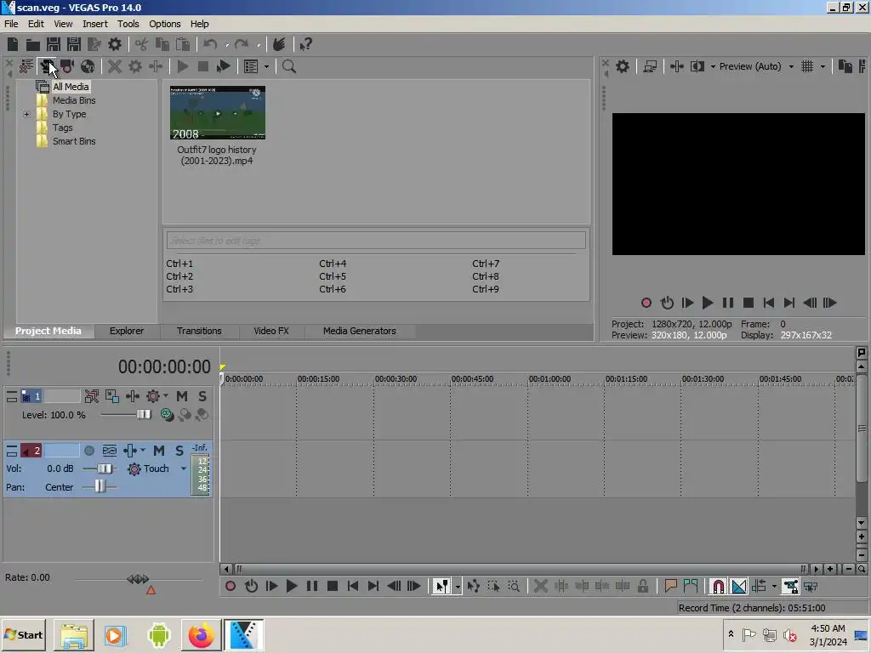
Task: Open overlays grid dropdown arrow
Action: point(823,66)
